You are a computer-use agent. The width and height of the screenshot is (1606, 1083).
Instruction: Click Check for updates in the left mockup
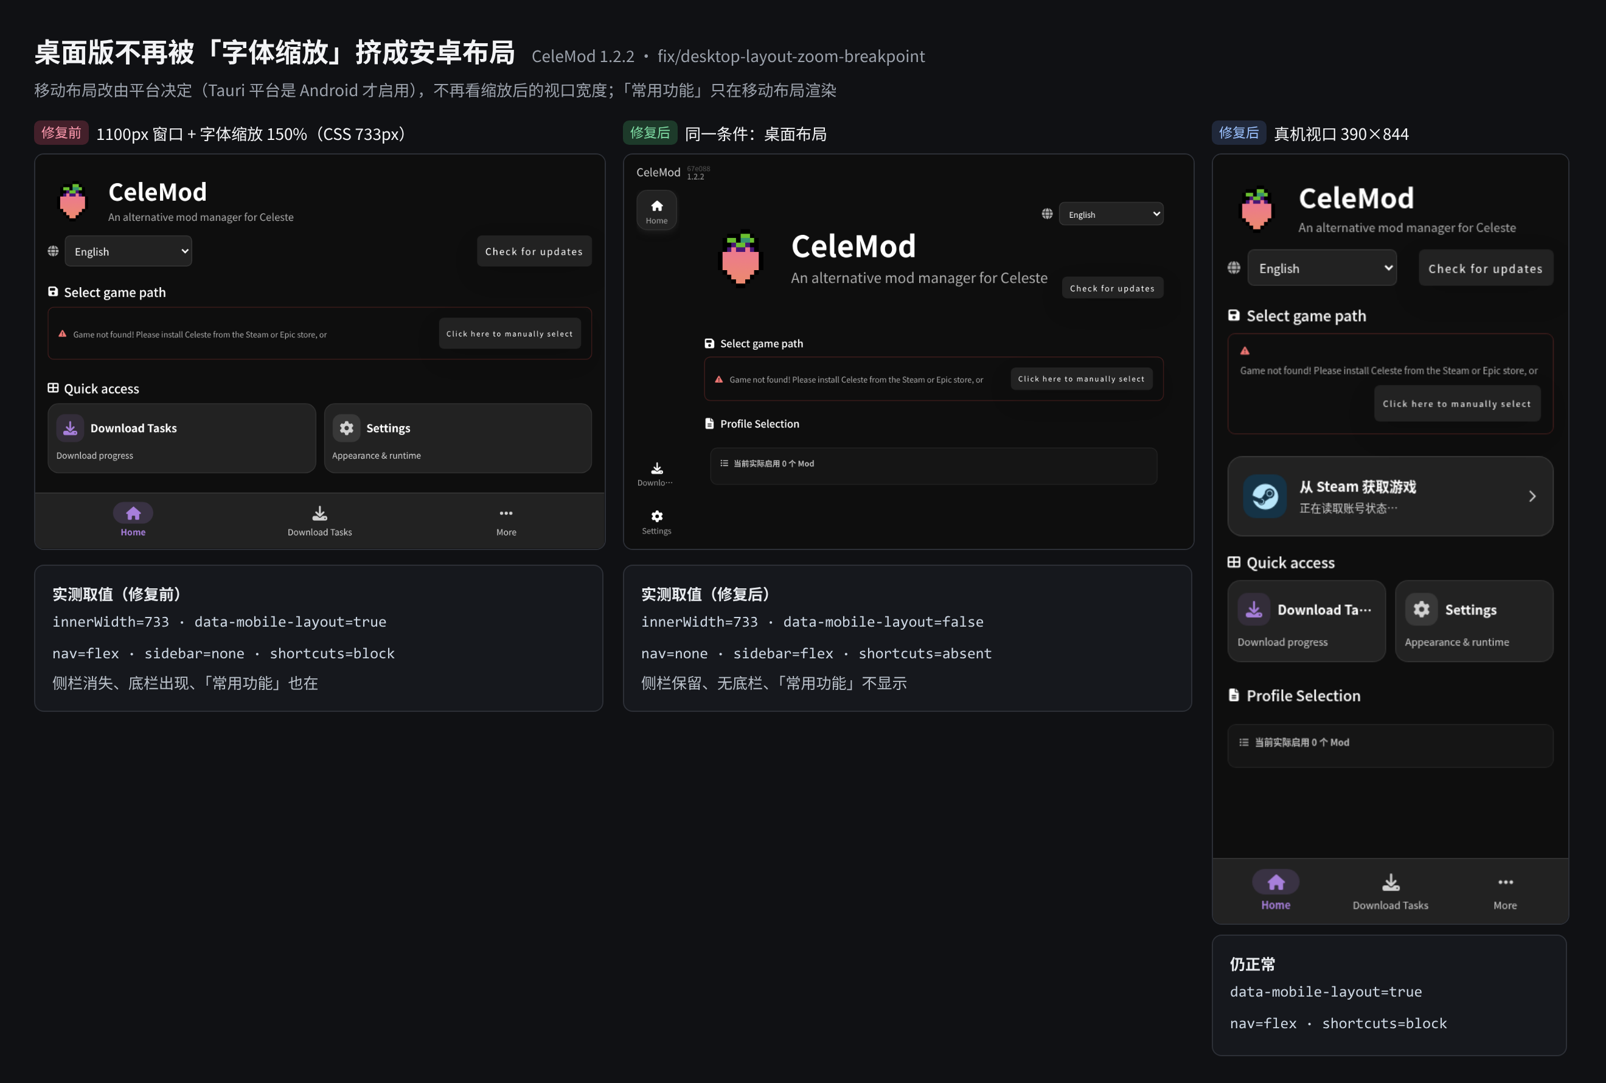(x=534, y=251)
